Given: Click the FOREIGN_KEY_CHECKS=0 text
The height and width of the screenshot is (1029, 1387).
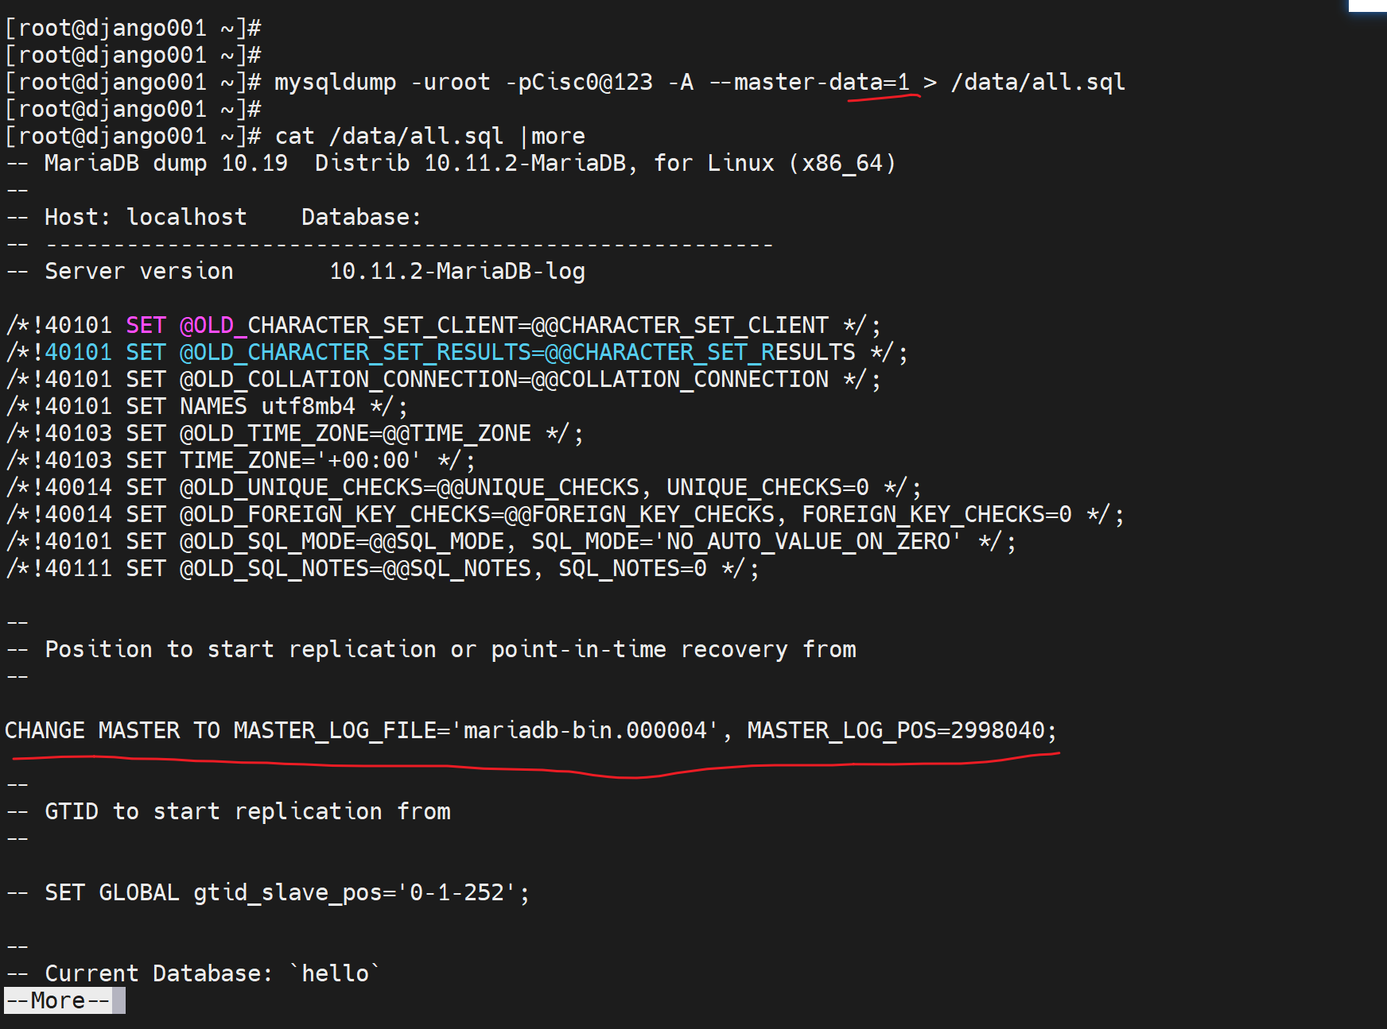Looking at the screenshot, I should [x=936, y=514].
